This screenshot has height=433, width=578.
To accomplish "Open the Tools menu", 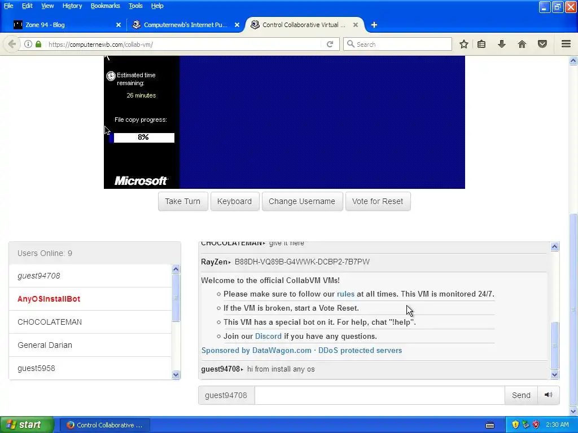I will [x=135, y=6].
